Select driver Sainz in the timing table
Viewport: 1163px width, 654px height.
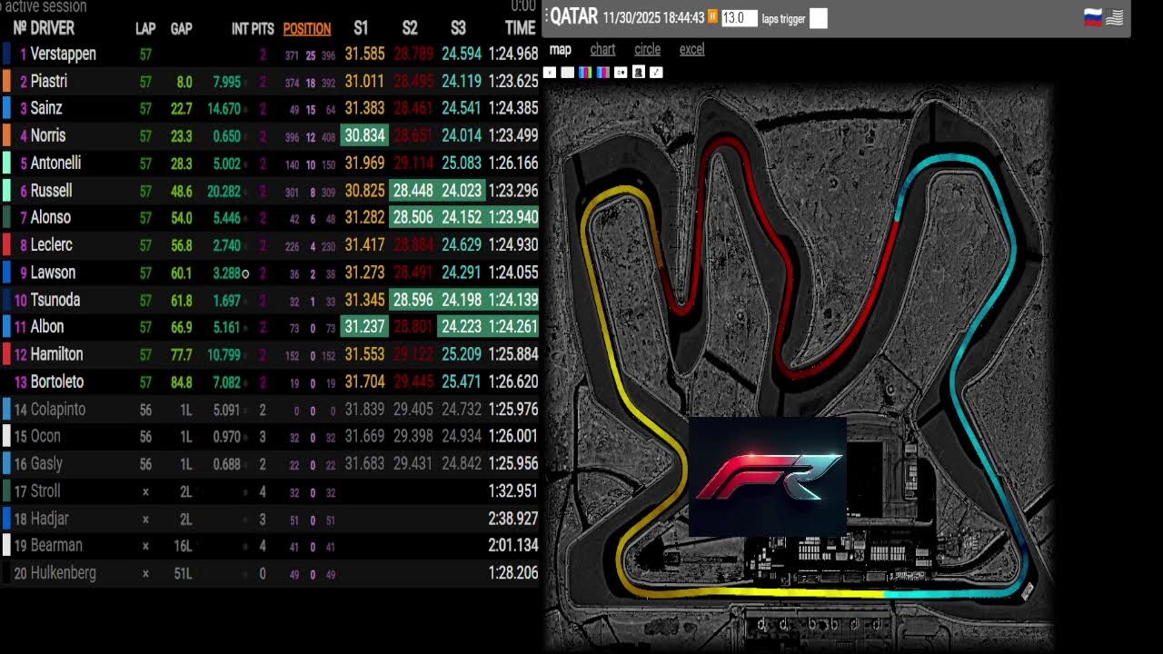click(x=46, y=108)
